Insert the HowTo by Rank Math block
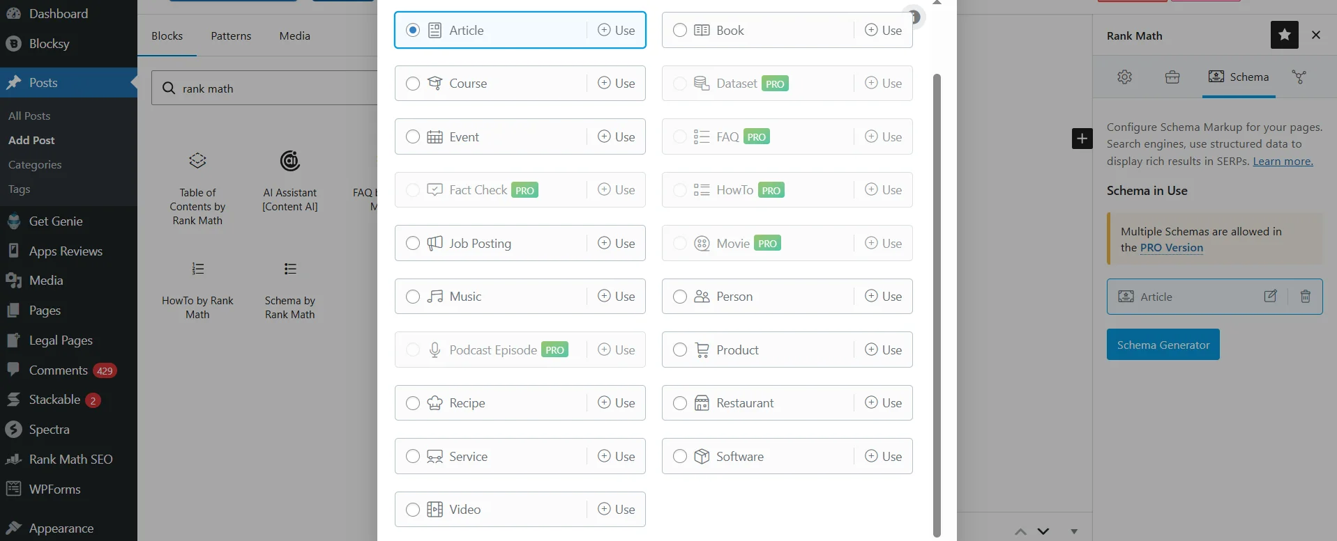The height and width of the screenshot is (541, 1337). click(x=197, y=289)
